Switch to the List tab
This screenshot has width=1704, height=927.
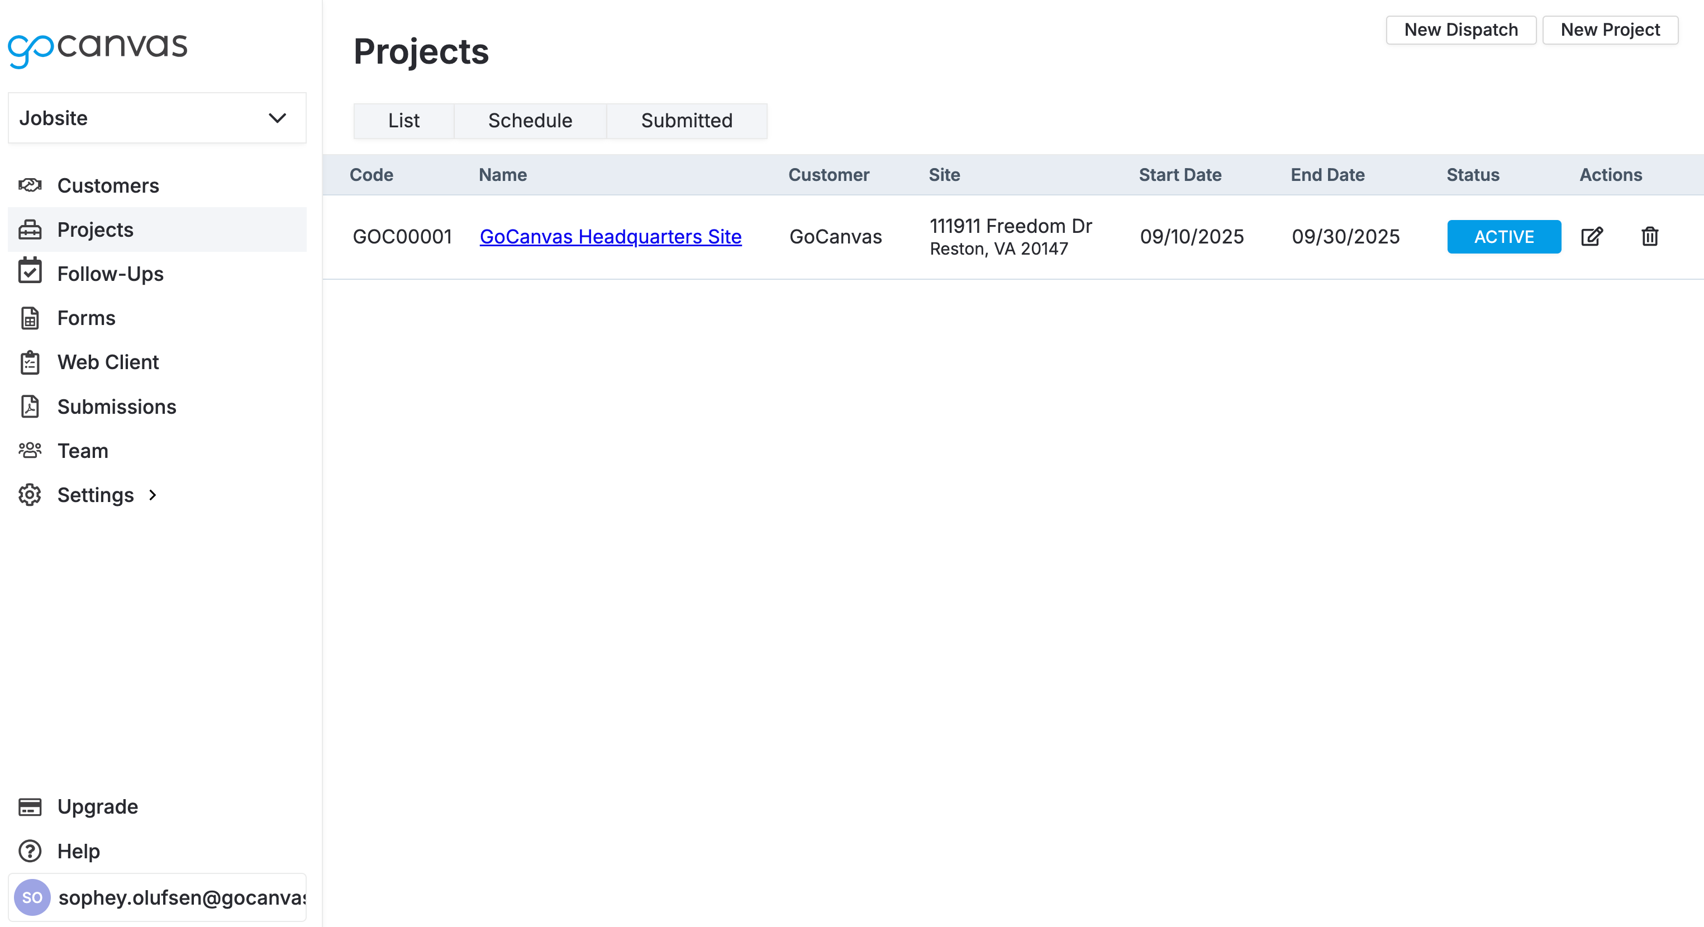403,121
